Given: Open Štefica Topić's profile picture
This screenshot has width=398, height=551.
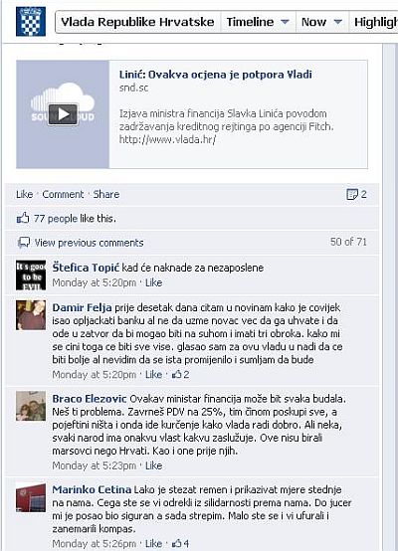Looking at the screenshot, I should [x=31, y=275].
